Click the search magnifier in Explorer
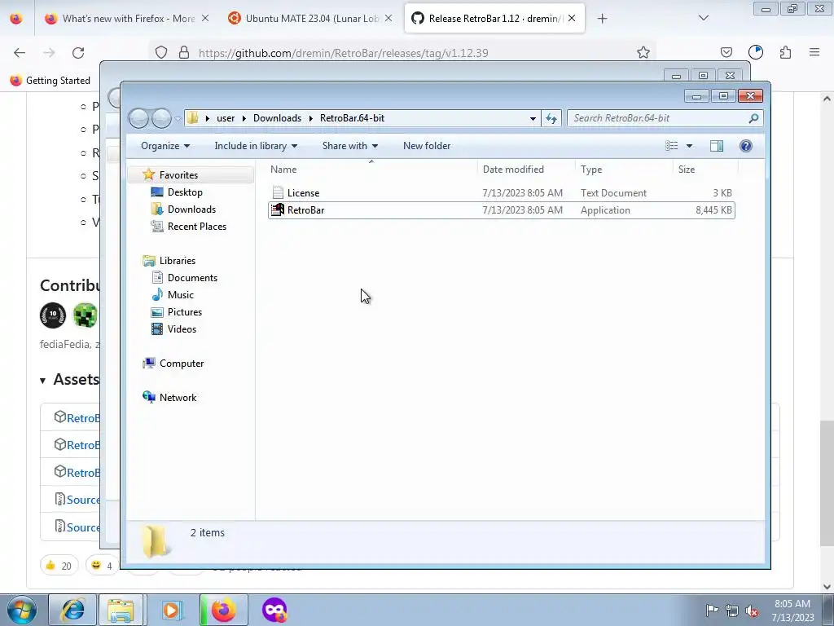The image size is (834, 626). pos(753,118)
